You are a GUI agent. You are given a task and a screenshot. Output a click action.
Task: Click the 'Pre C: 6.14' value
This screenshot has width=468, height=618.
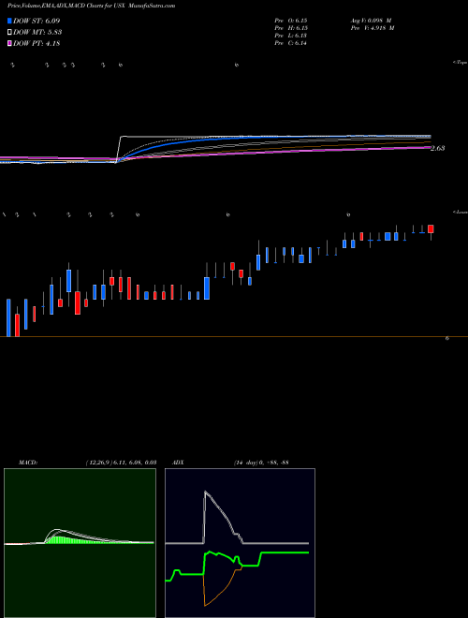pos(291,43)
